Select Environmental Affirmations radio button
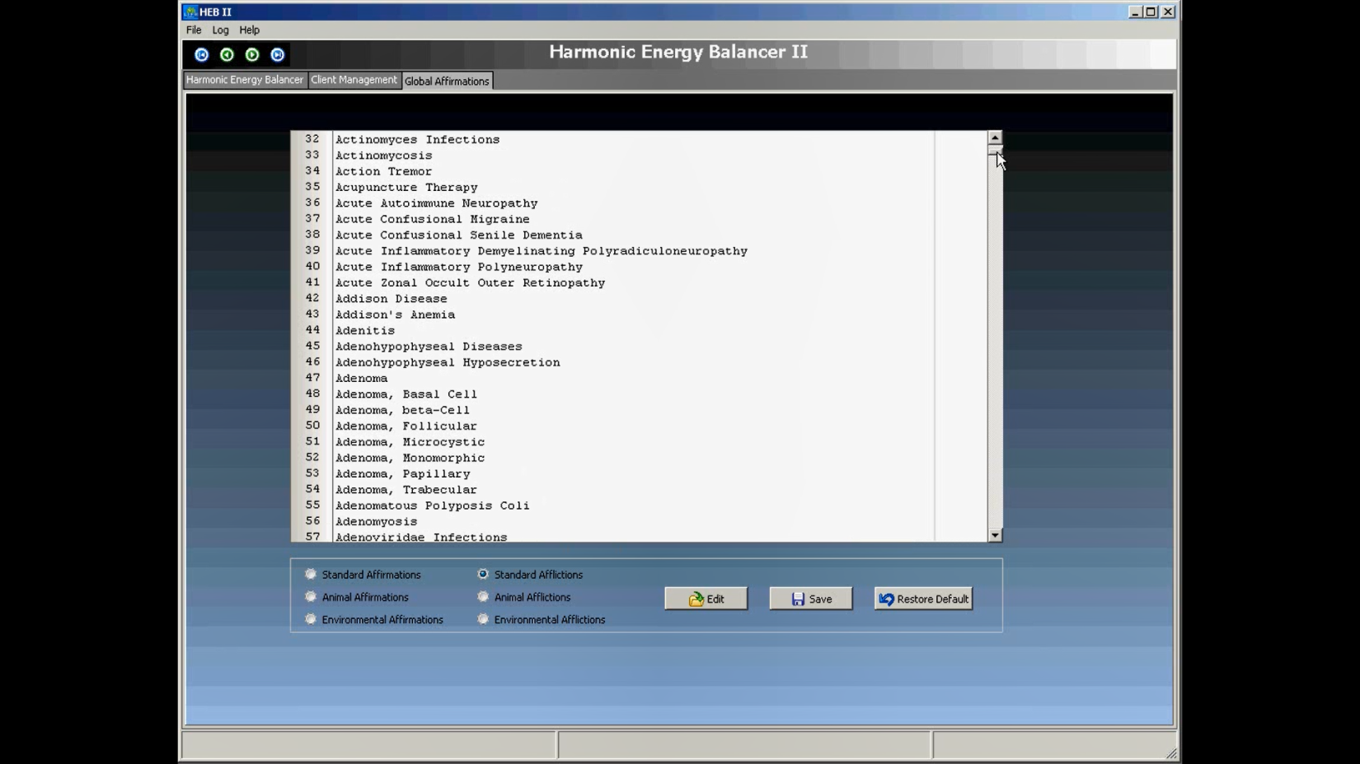 click(x=311, y=619)
